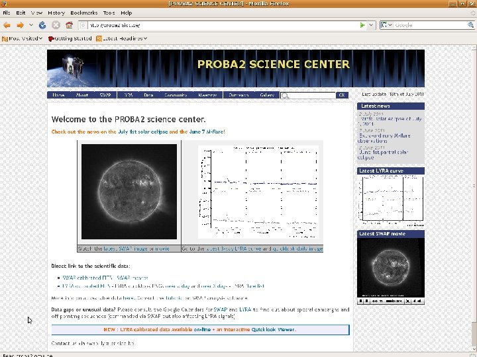This screenshot has height=357, width=477.
Task: Open the Extraordinary M-flare observations news item
Action: click(384, 138)
